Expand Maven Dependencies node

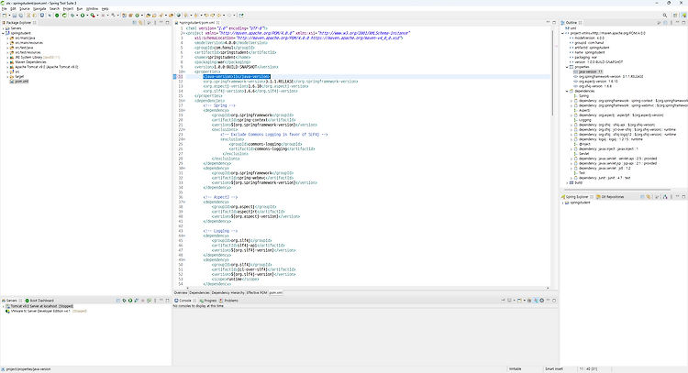pos(7,62)
